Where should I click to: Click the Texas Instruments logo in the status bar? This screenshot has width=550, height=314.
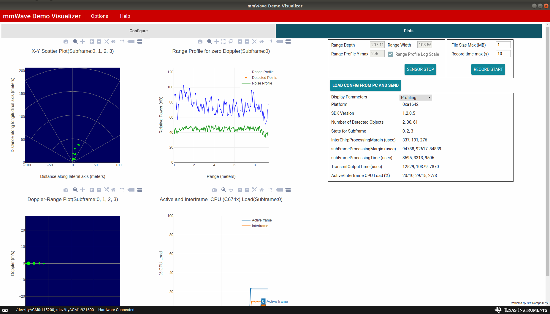[x=521, y=310]
